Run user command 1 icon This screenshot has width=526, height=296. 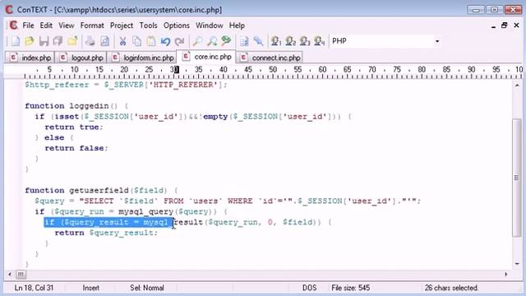coord(276,41)
